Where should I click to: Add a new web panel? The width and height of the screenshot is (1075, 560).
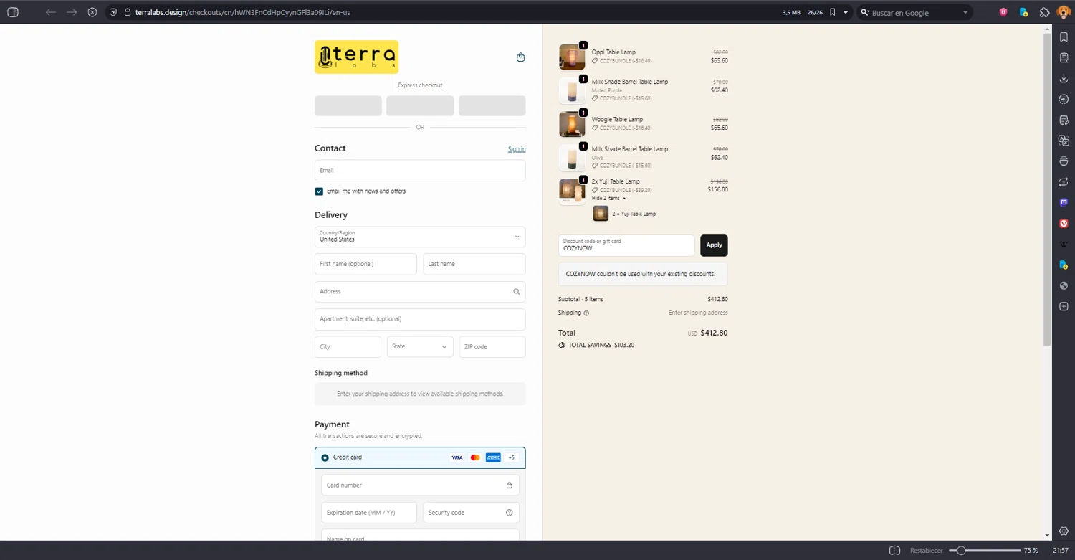1064,307
